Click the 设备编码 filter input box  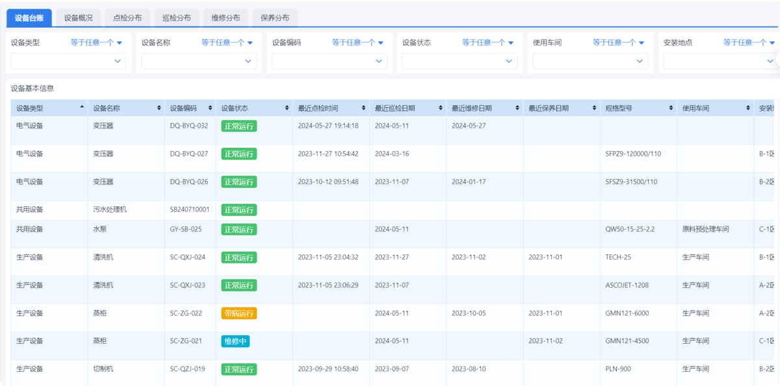tap(328, 61)
